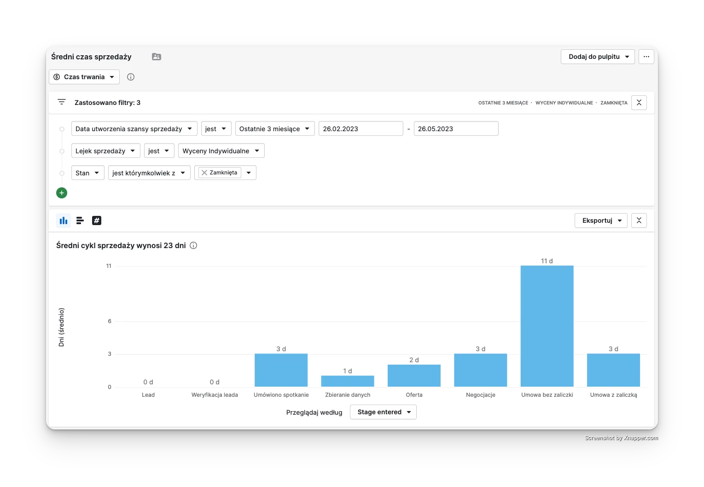
Task: Open the Czas trwania metric dropdown
Action: (x=84, y=77)
